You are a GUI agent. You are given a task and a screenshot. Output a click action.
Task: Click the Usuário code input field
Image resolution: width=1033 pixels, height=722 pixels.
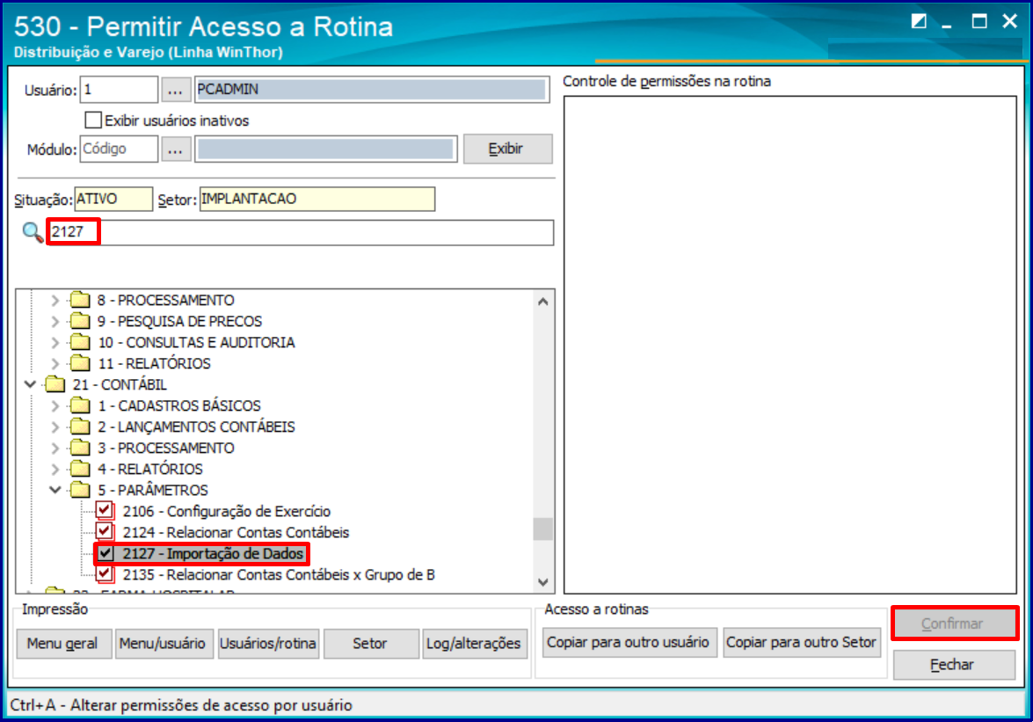pos(120,90)
